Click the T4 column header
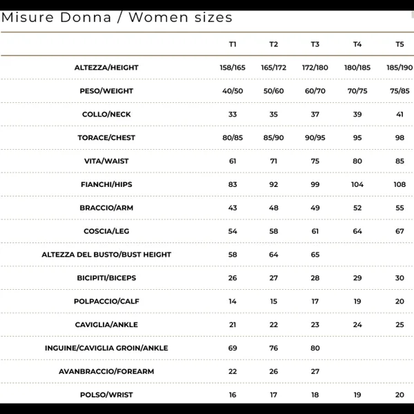Viewport: 414px width, 414px height. 357,44
